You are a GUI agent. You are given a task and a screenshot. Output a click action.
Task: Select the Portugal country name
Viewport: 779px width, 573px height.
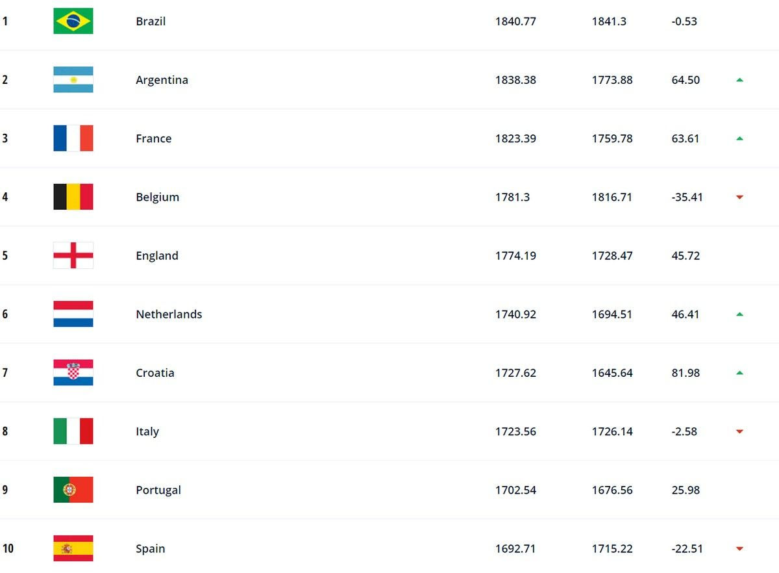[x=158, y=490]
